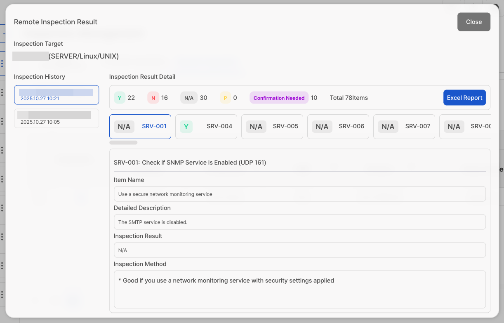504x323 pixels.
Task: Select the 10:05 inspection history entry
Action: pyautogui.click(x=57, y=118)
